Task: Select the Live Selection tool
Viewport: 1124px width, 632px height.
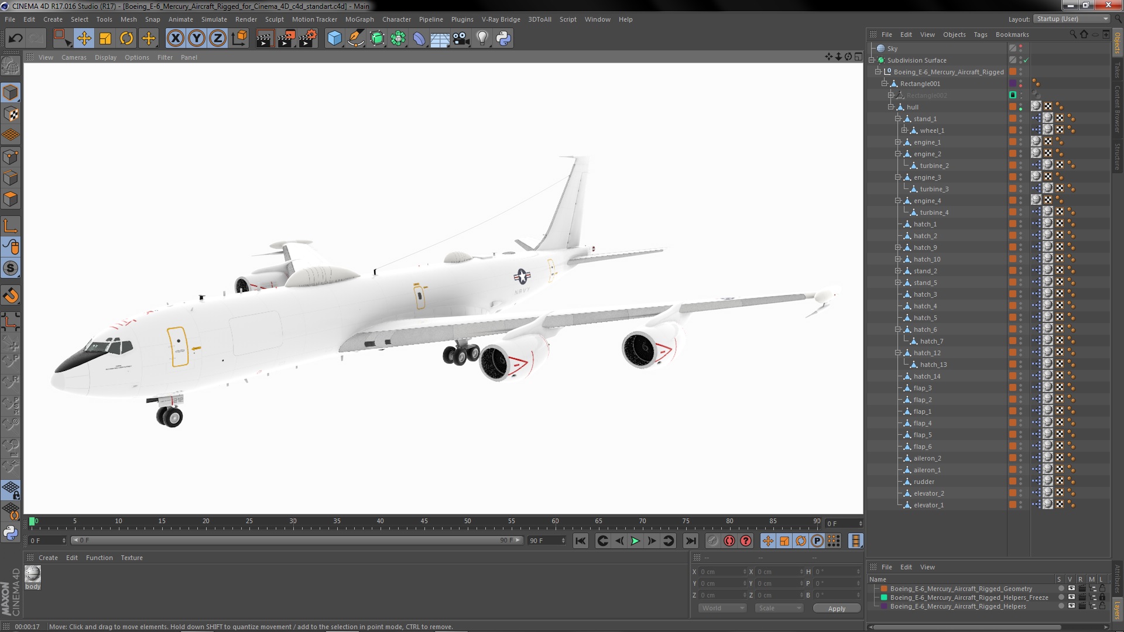Action: [63, 39]
